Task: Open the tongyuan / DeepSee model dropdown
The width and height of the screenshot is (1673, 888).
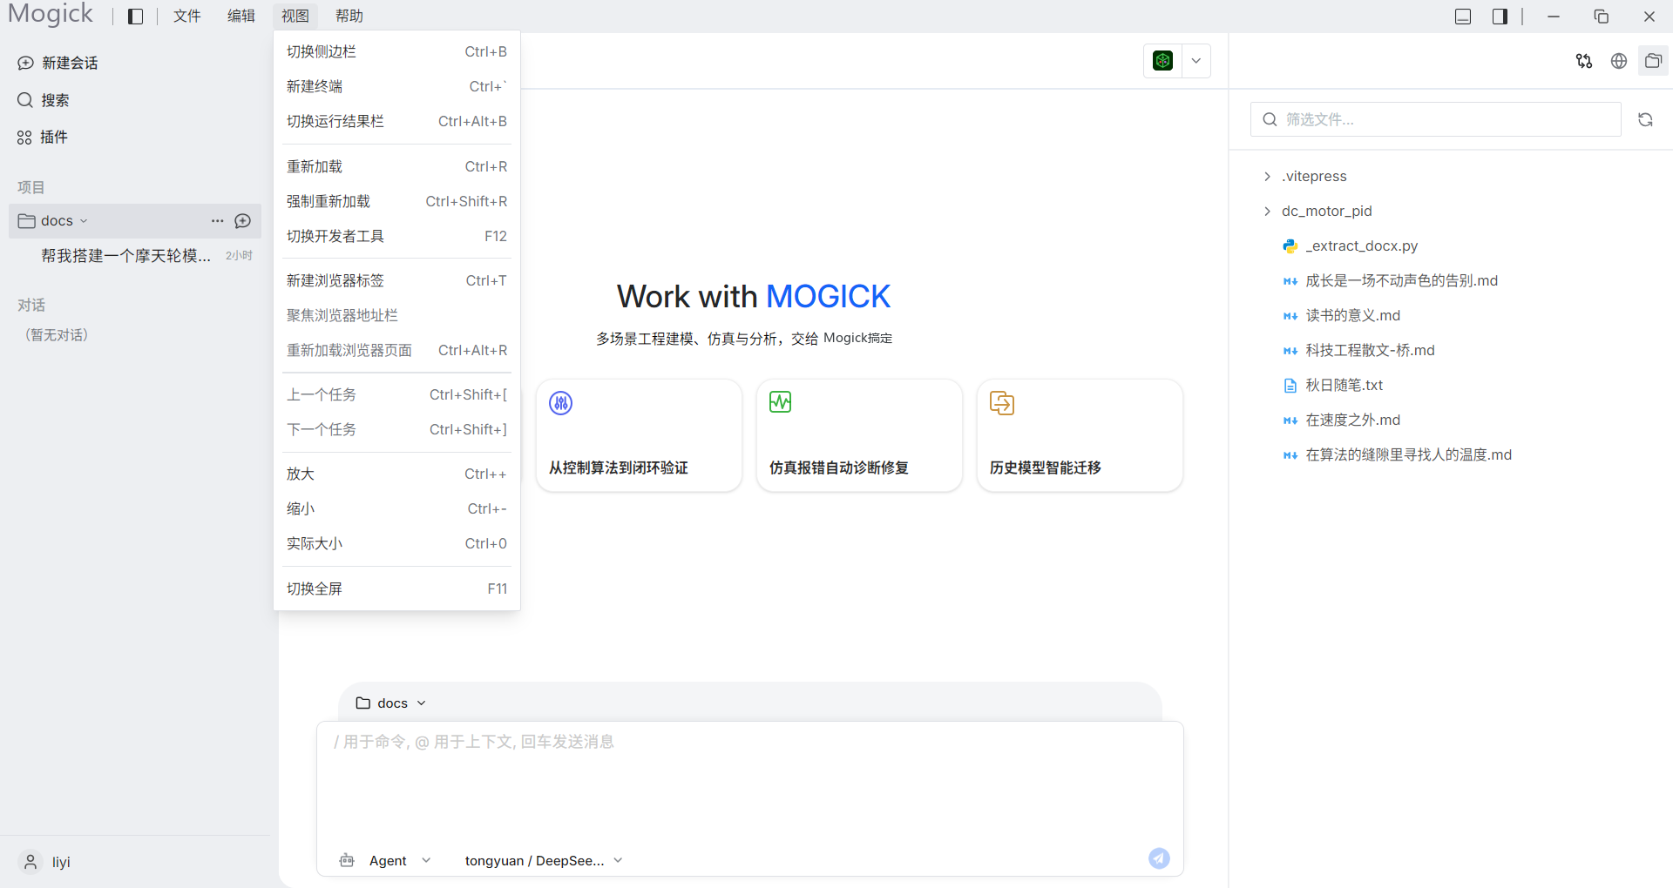Action: click(544, 860)
